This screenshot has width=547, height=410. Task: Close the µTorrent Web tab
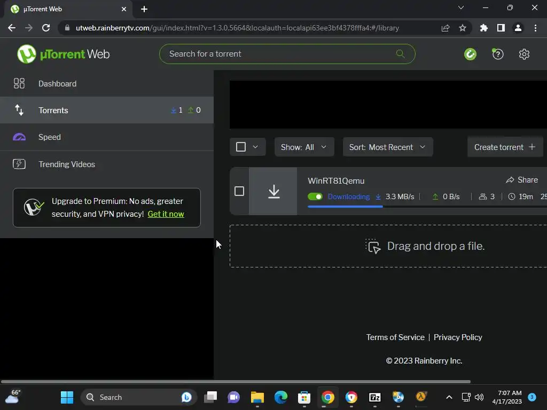(124, 9)
